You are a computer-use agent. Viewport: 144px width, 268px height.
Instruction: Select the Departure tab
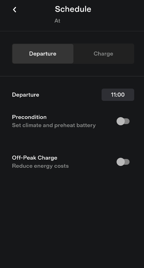point(43,54)
